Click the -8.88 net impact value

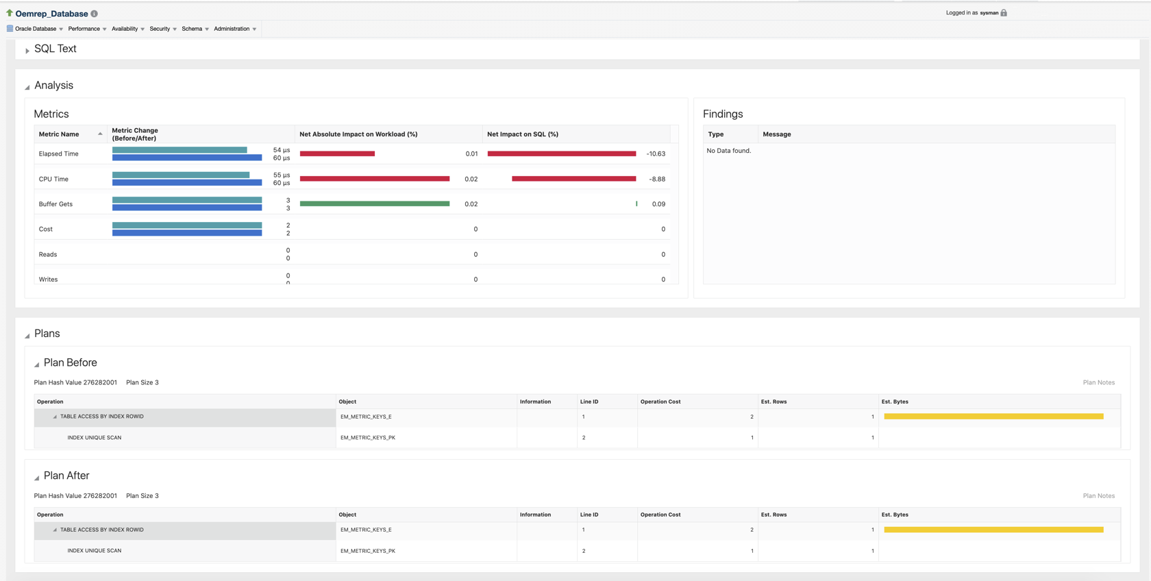pyautogui.click(x=657, y=179)
